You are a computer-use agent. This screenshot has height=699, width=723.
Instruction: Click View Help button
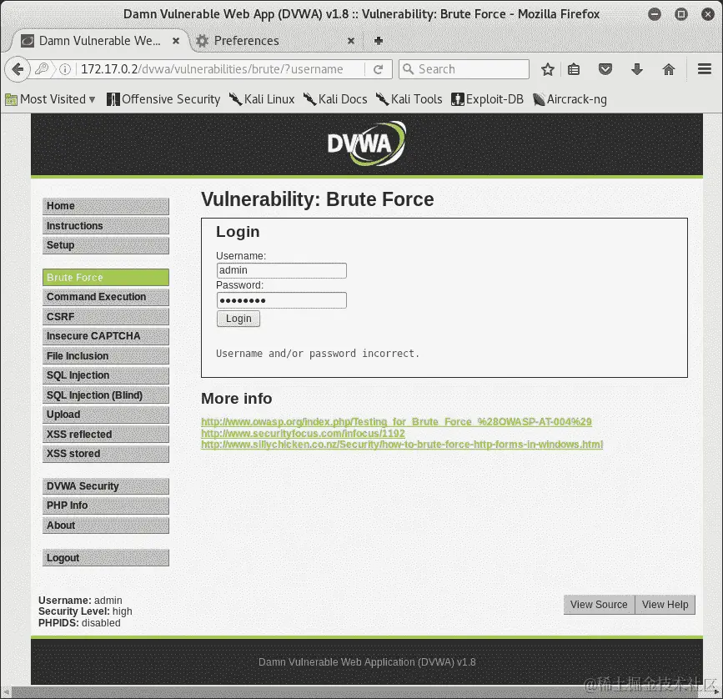(665, 605)
